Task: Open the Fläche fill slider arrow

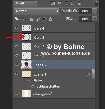Action: click(95, 19)
